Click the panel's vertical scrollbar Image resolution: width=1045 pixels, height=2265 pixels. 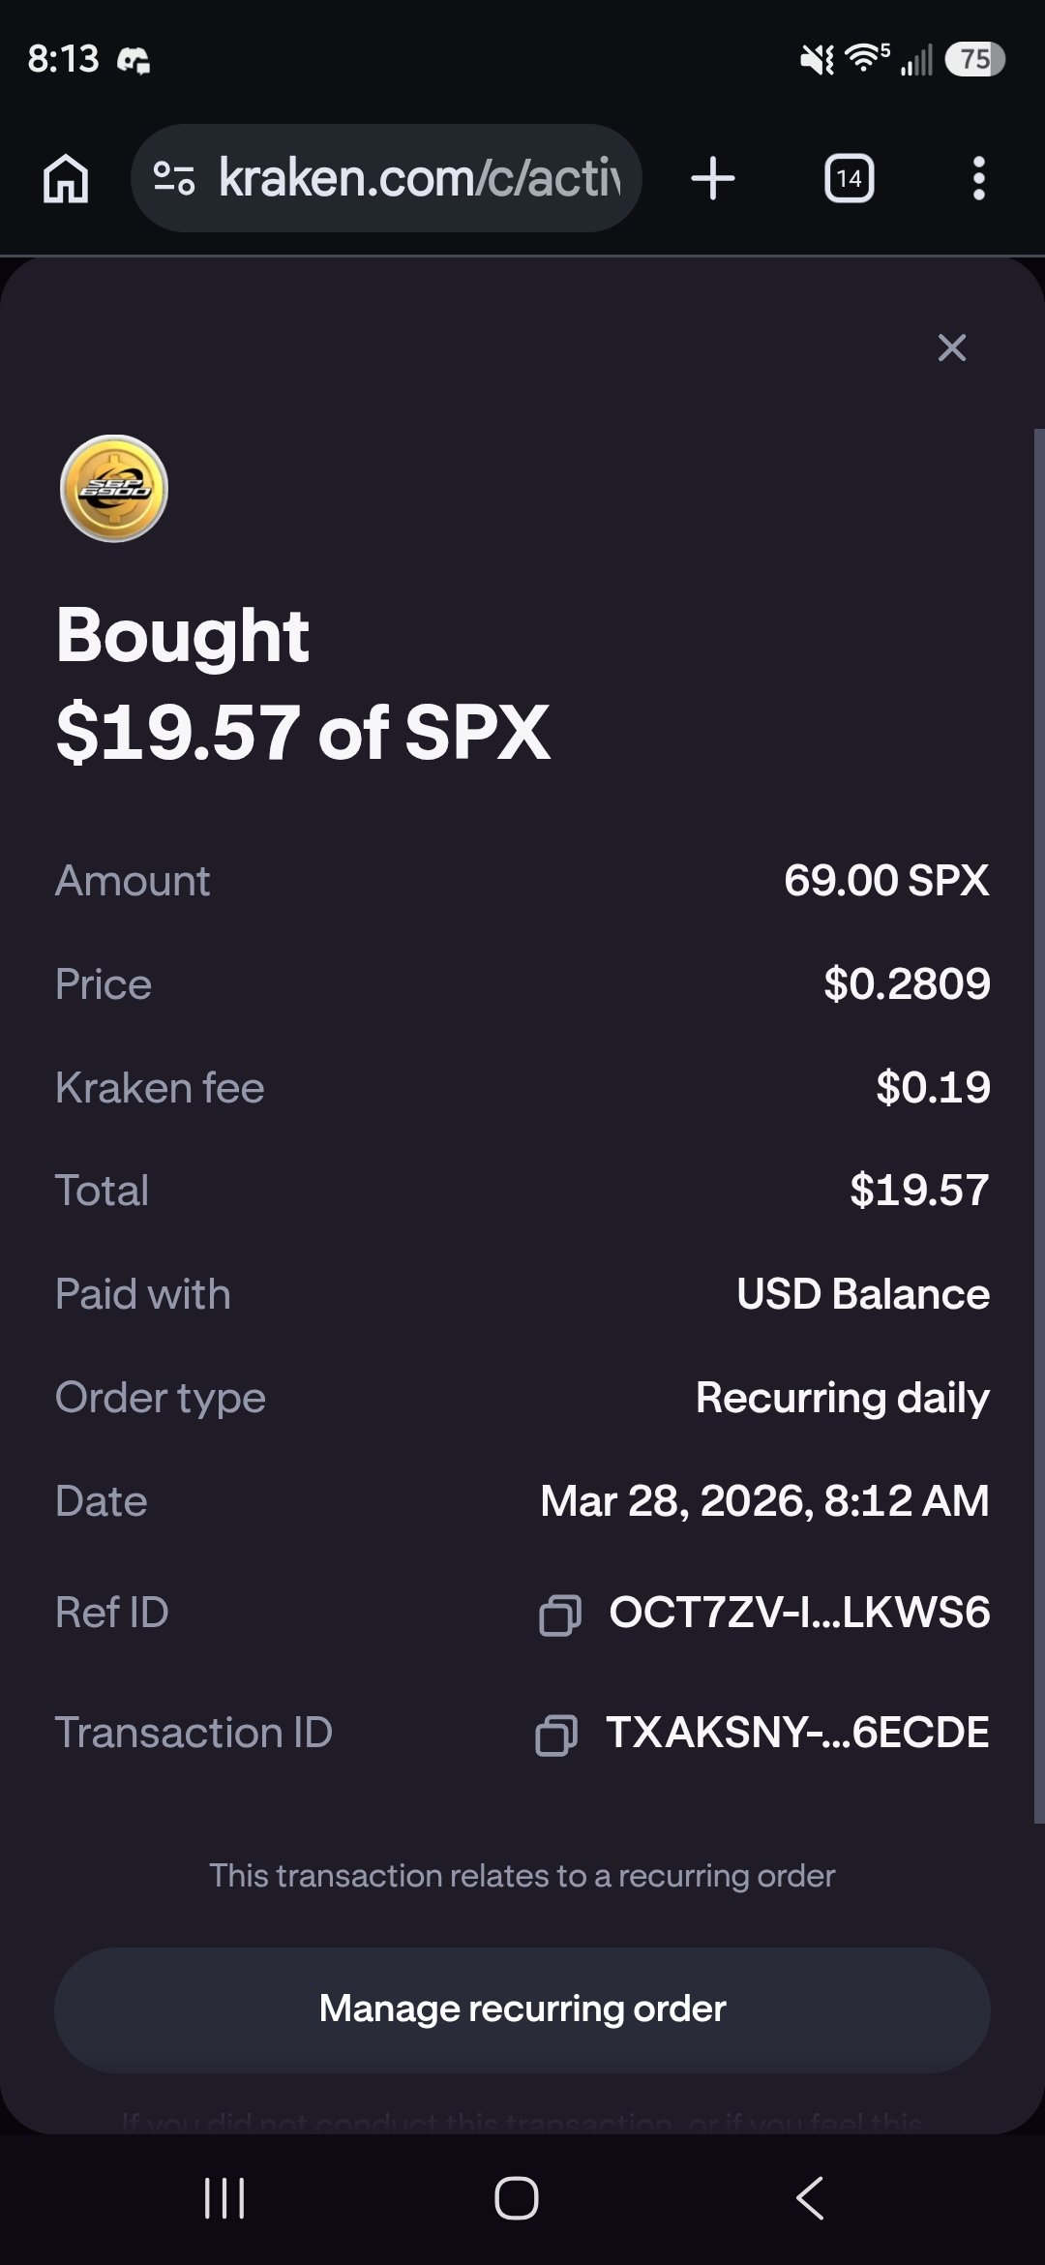point(1038,1123)
